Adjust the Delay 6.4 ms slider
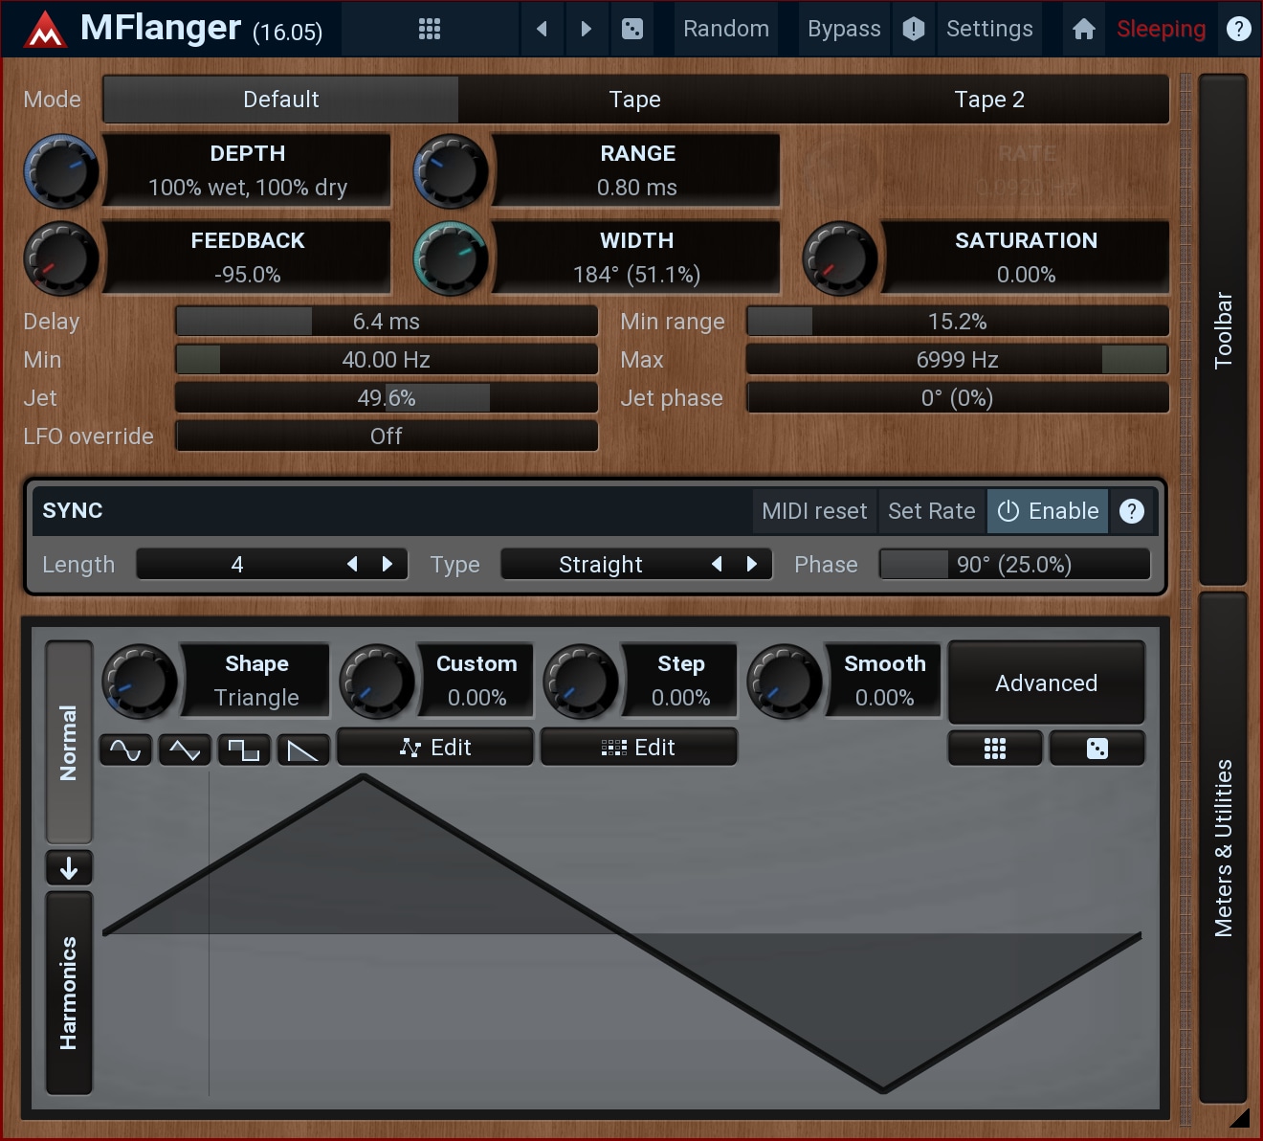 [387, 322]
